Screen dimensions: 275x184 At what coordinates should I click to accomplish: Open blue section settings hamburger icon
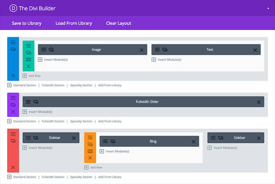coord(13,43)
